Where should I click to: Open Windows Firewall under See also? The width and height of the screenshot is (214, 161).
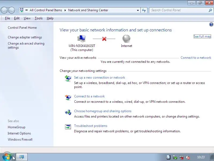point(20,140)
